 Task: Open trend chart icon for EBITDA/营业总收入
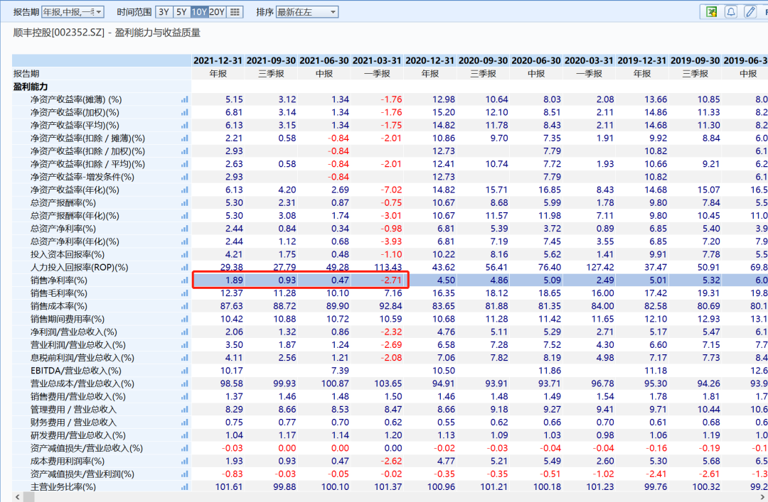185,370
